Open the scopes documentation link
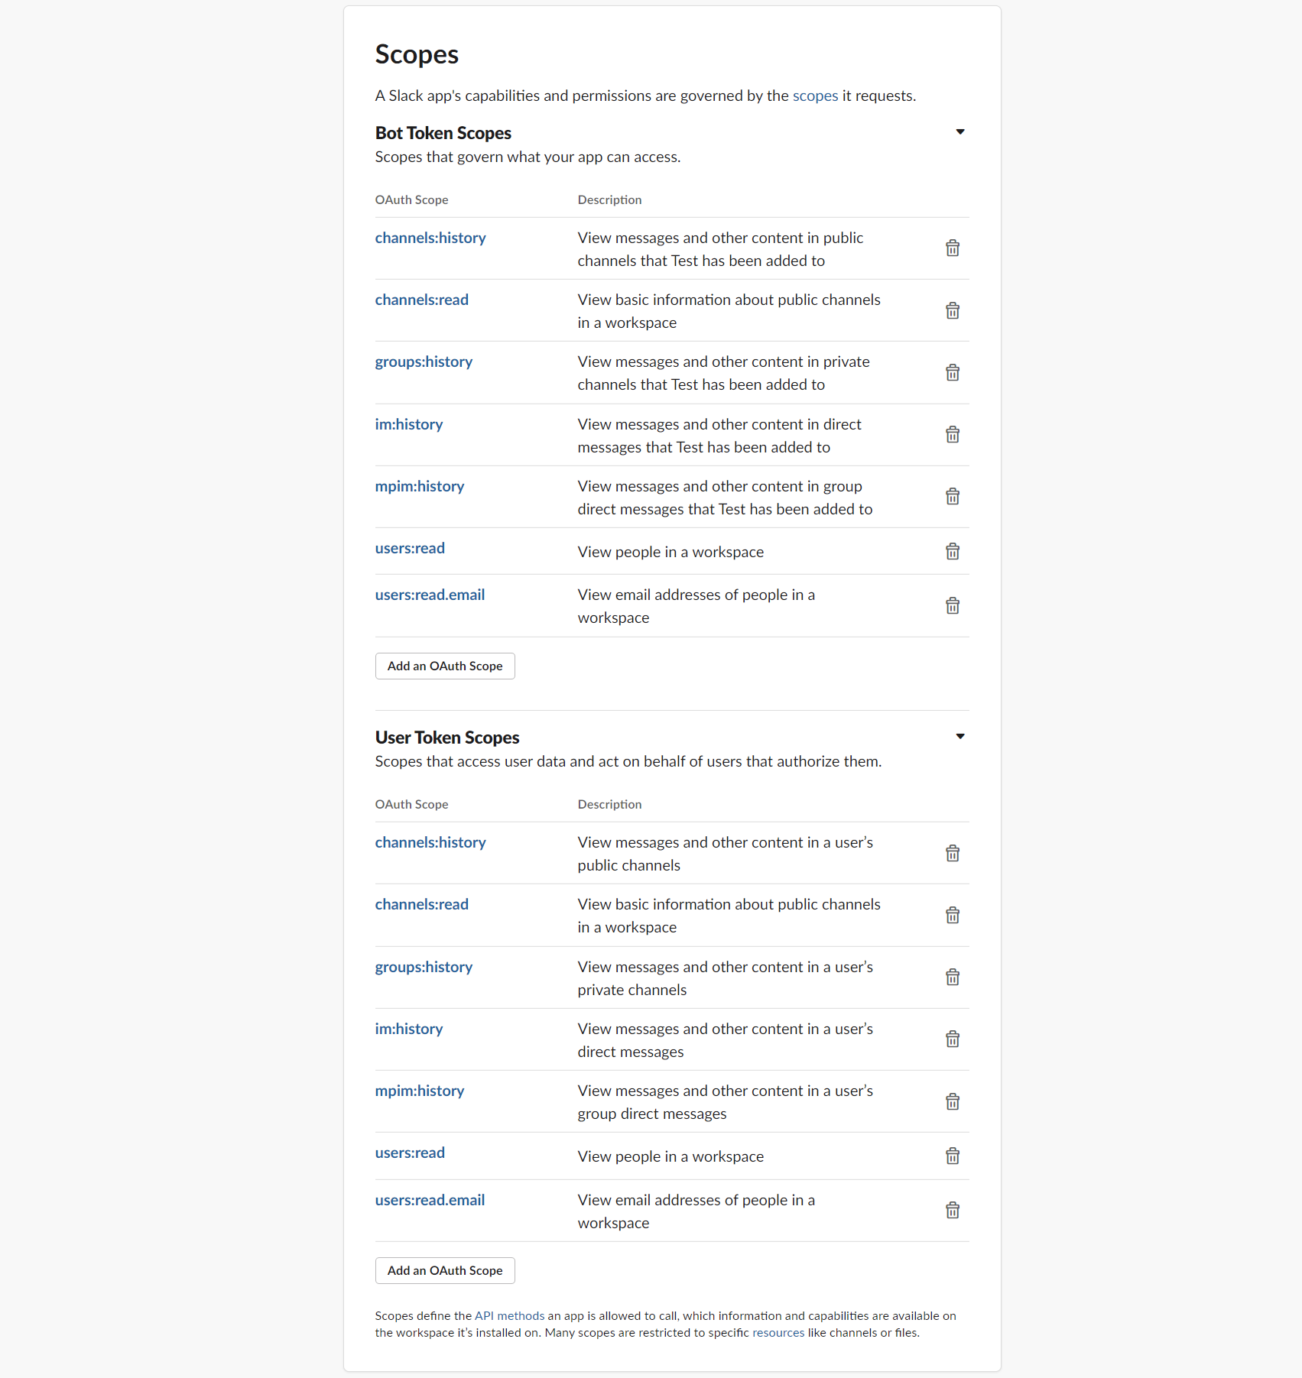The image size is (1302, 1378). click(x=815, y=96)
